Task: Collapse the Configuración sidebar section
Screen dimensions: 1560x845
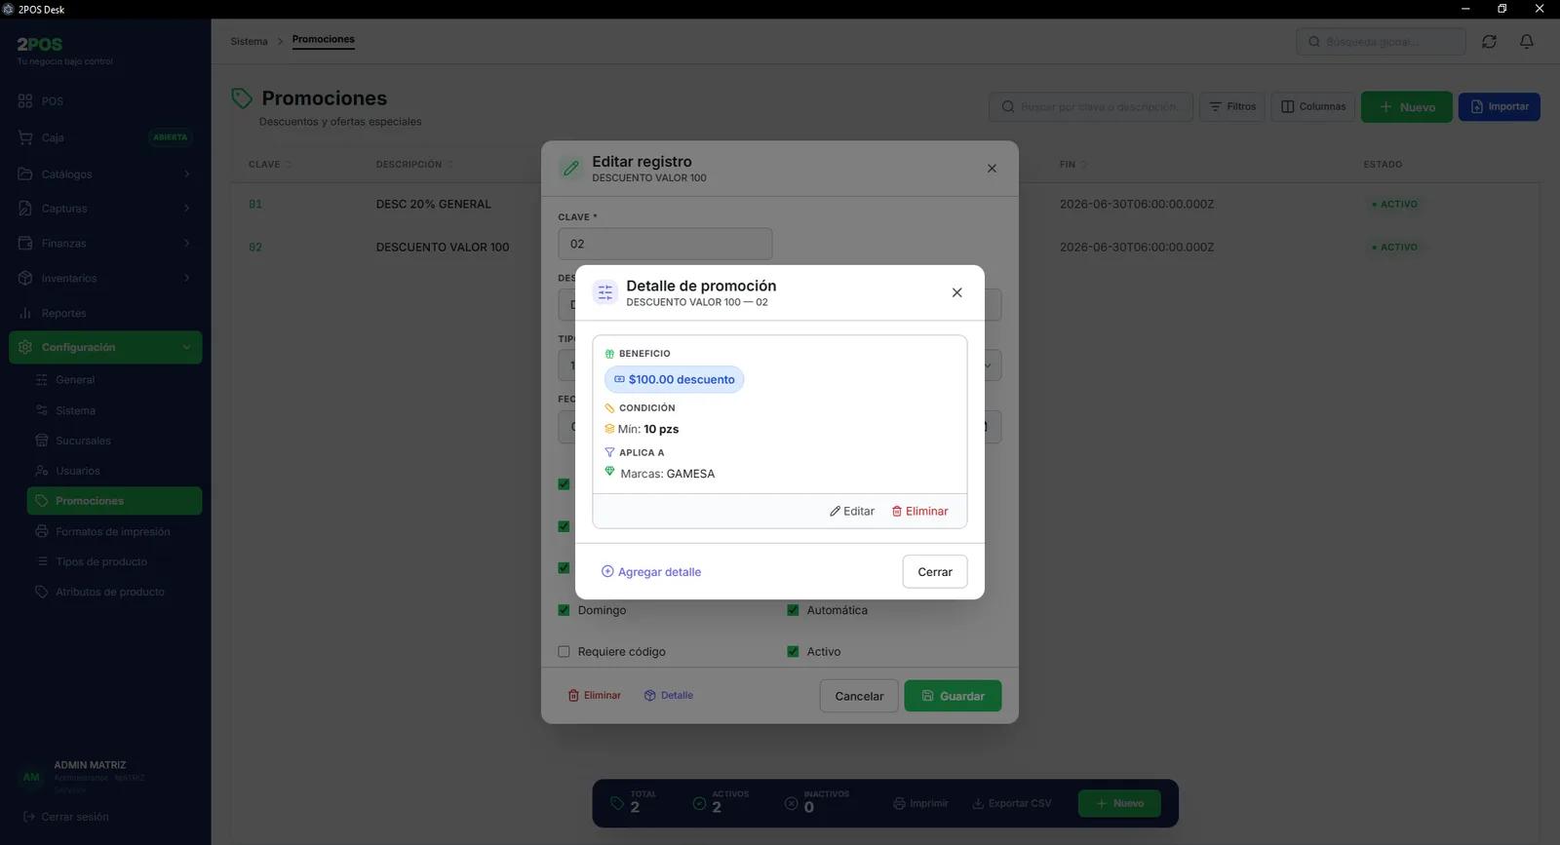Action: pyautogui.click(x=105, y=348)
